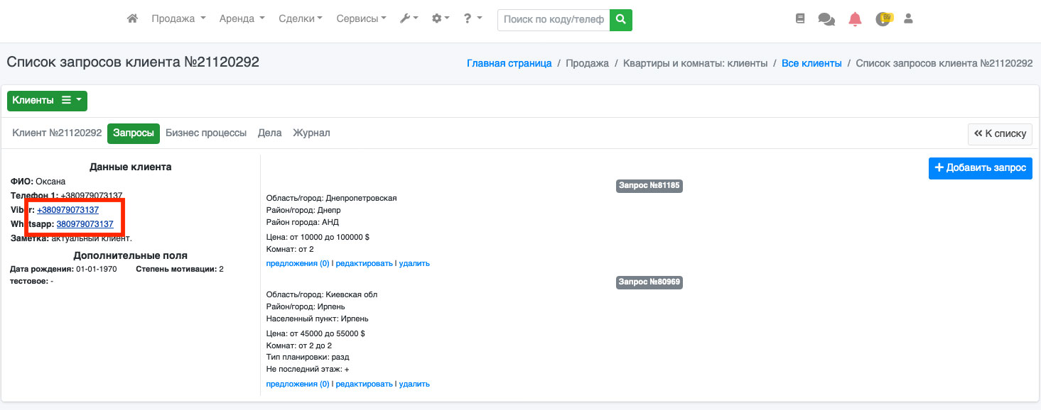Image resolution: width=1041 pixels, height=410 pixels.
Task: Open the green Клиенты dropdown button
Action: coord(47,101)
